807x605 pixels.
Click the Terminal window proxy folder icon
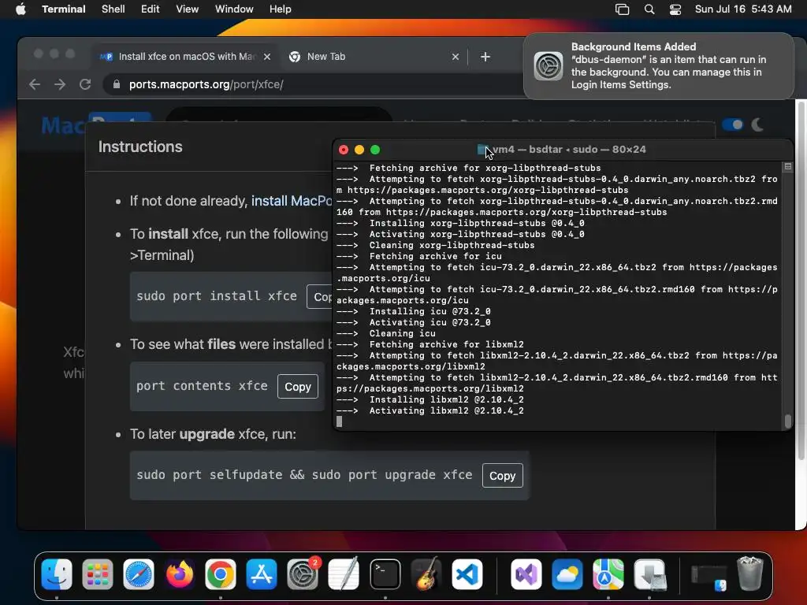click(482, 150)
